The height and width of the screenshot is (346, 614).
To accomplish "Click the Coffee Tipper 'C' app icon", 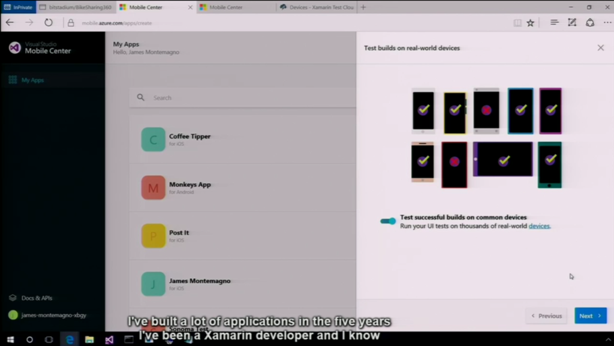I will 153,139.
